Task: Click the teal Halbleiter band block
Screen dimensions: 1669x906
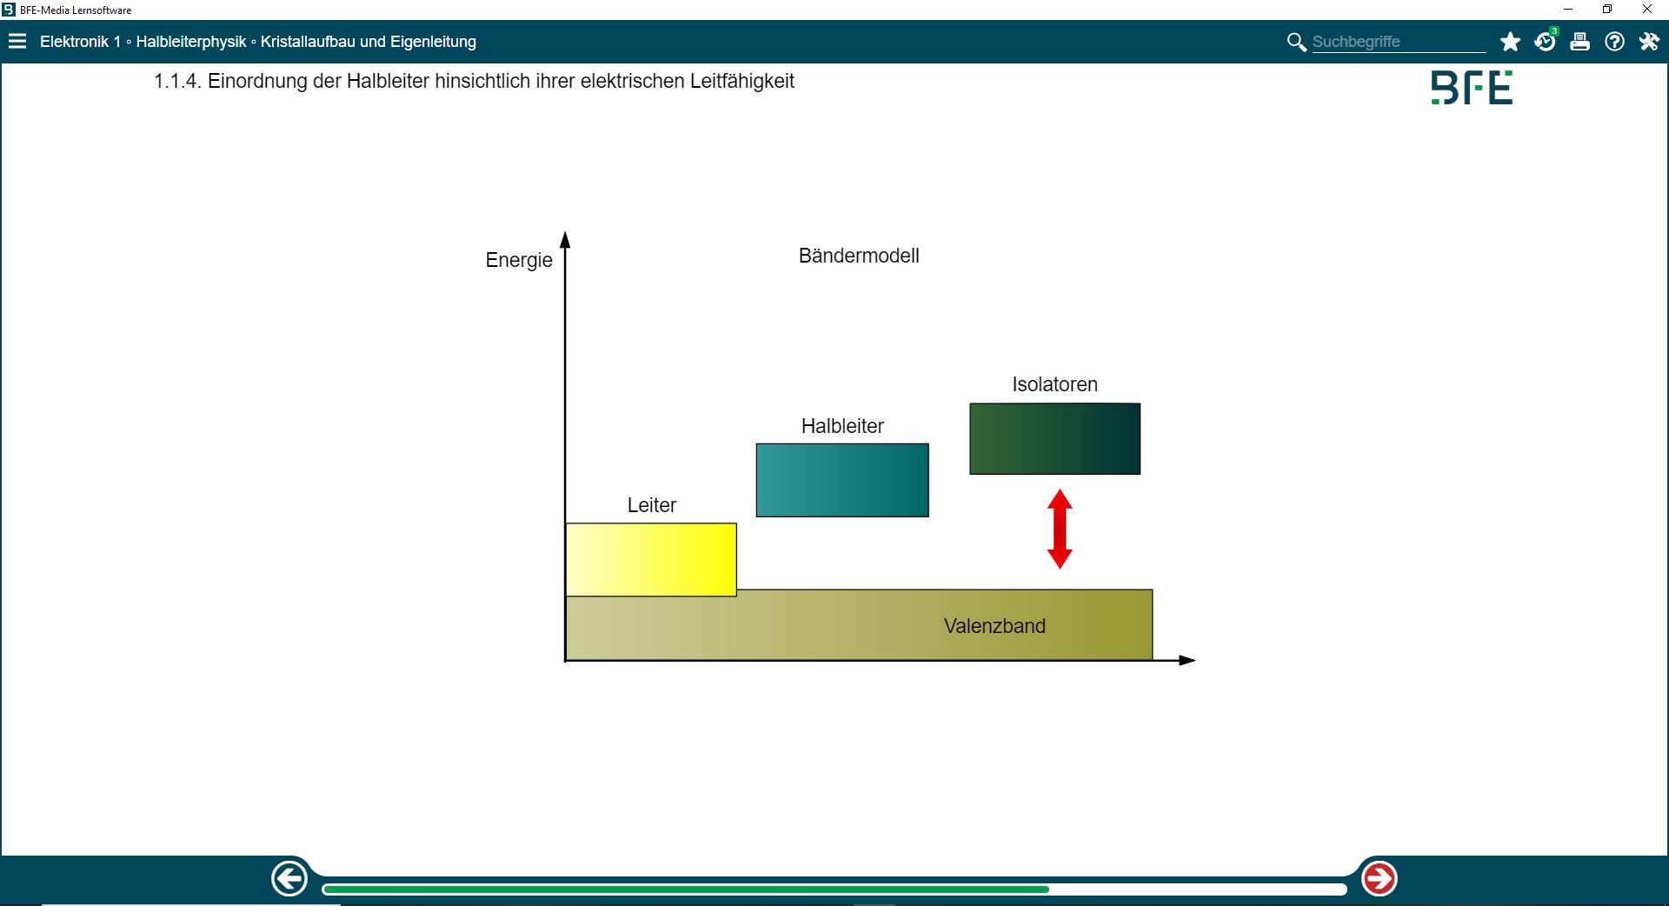Action: [x=842, y=480]
